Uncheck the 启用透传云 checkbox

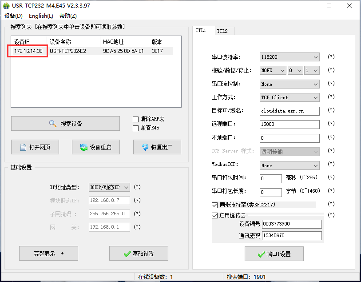pos(215,215)
